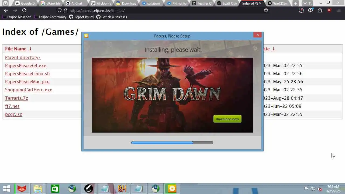Open the browser hamburger menu

(x=339, y=10)
